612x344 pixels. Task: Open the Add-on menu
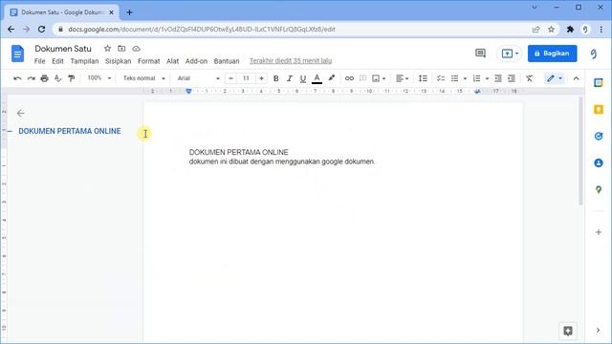[196, 61]
